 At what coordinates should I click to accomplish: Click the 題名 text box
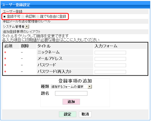(x=71, y=93)
